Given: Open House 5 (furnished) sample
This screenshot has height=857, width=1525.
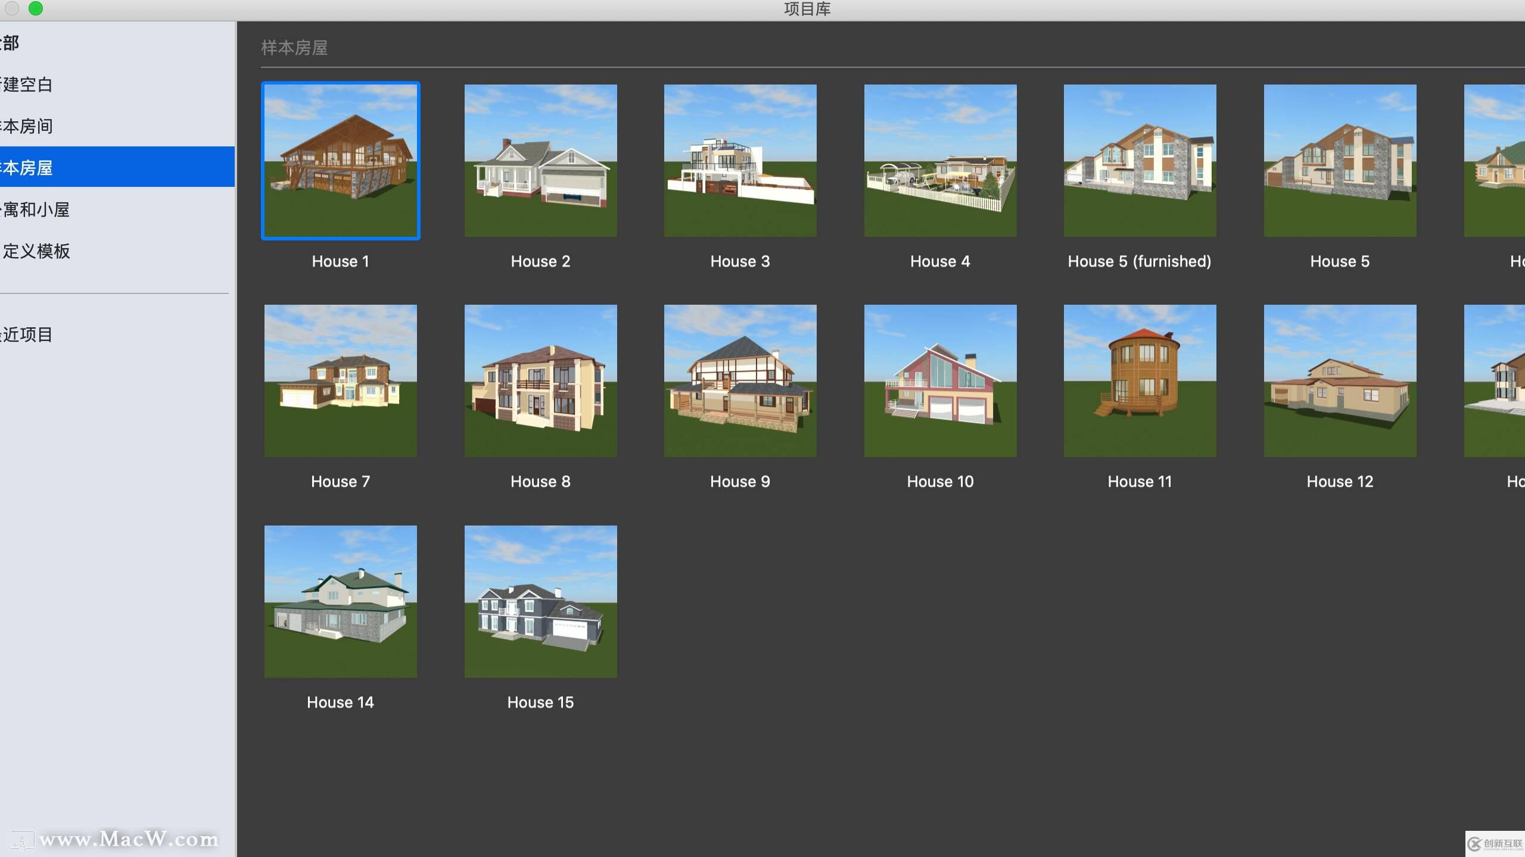Looking at the screenshot, I should (1140, 160).
